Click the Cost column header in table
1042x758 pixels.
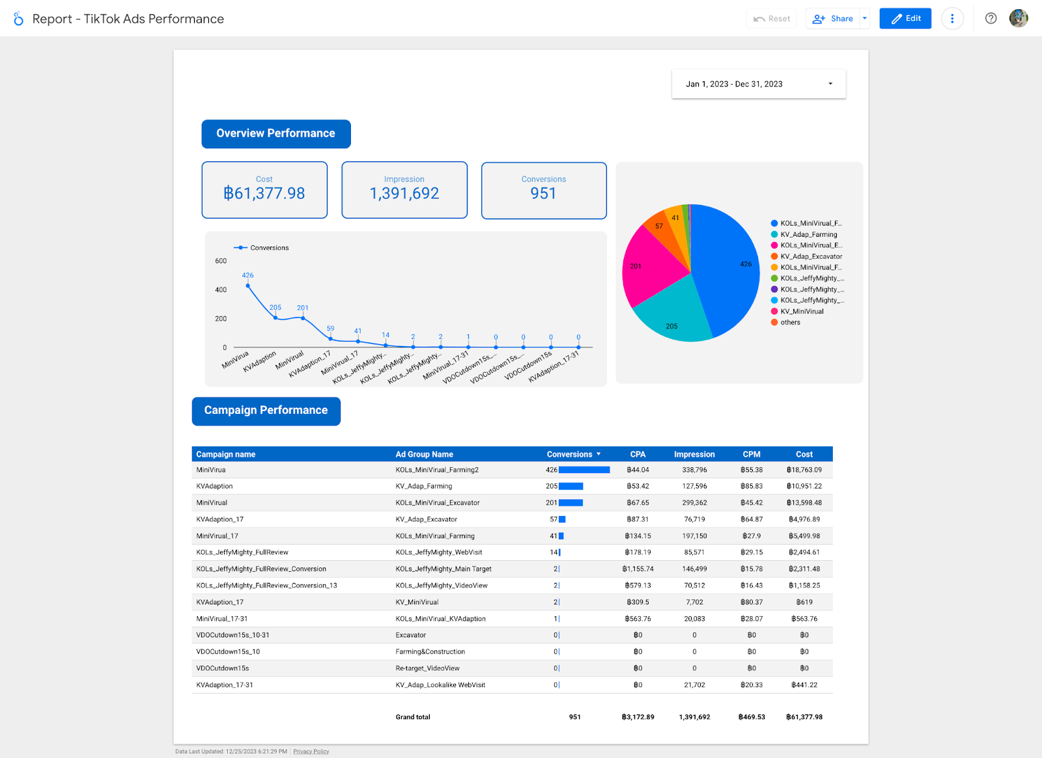point(804,454)
